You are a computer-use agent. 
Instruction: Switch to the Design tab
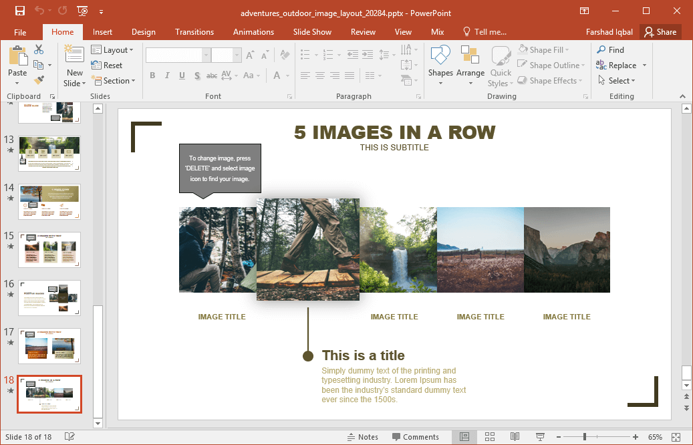tap(143, 31)
